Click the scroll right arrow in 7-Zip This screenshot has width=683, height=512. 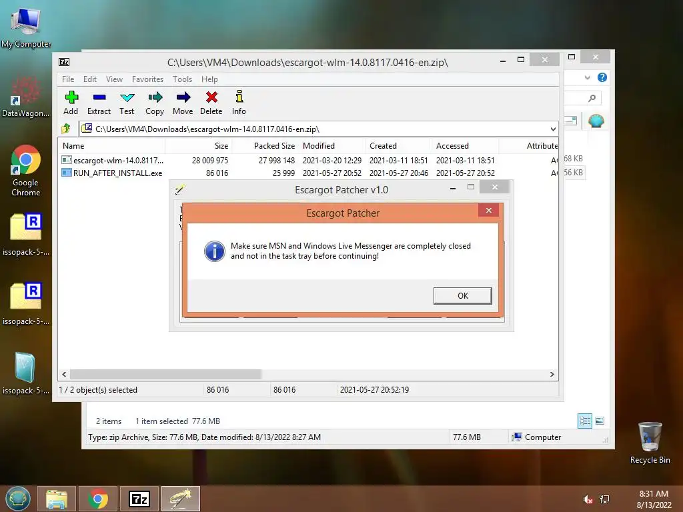tap(552, 375)
